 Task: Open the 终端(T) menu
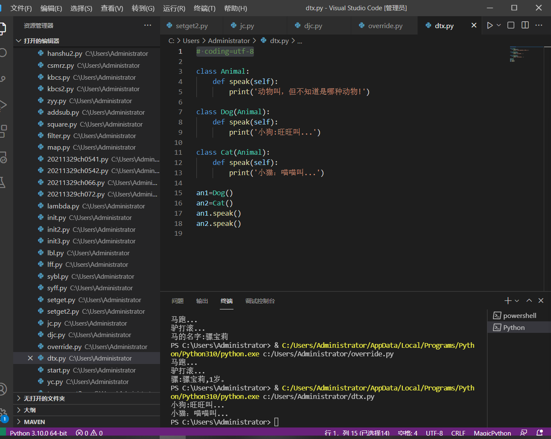click(204, 8)
